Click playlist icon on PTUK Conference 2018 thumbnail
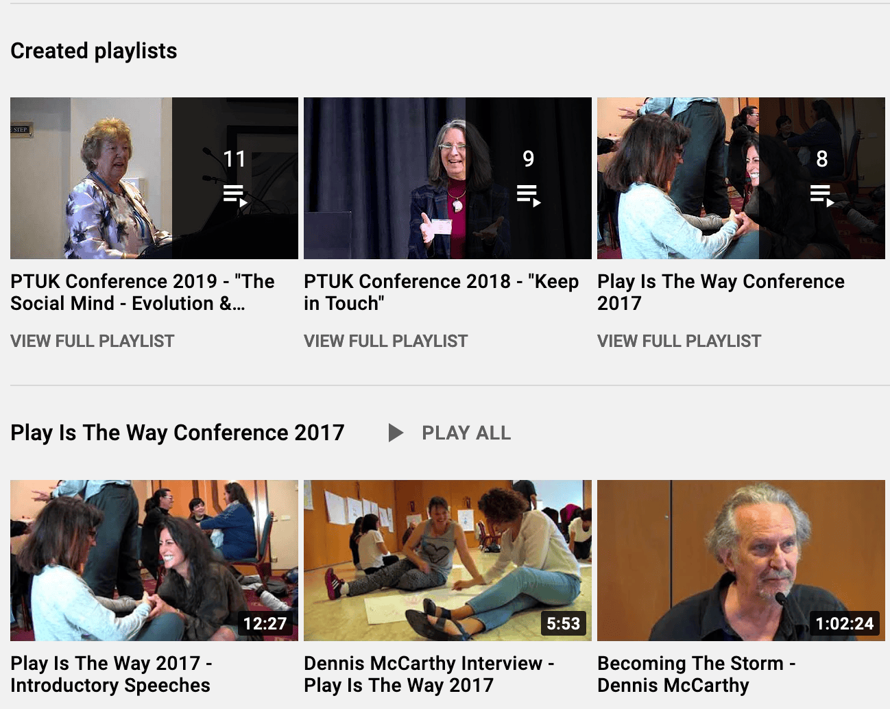Screen dimensions: 890x709 (529, 195)
